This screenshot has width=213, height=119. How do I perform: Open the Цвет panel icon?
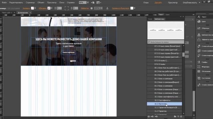click(199, 21)
